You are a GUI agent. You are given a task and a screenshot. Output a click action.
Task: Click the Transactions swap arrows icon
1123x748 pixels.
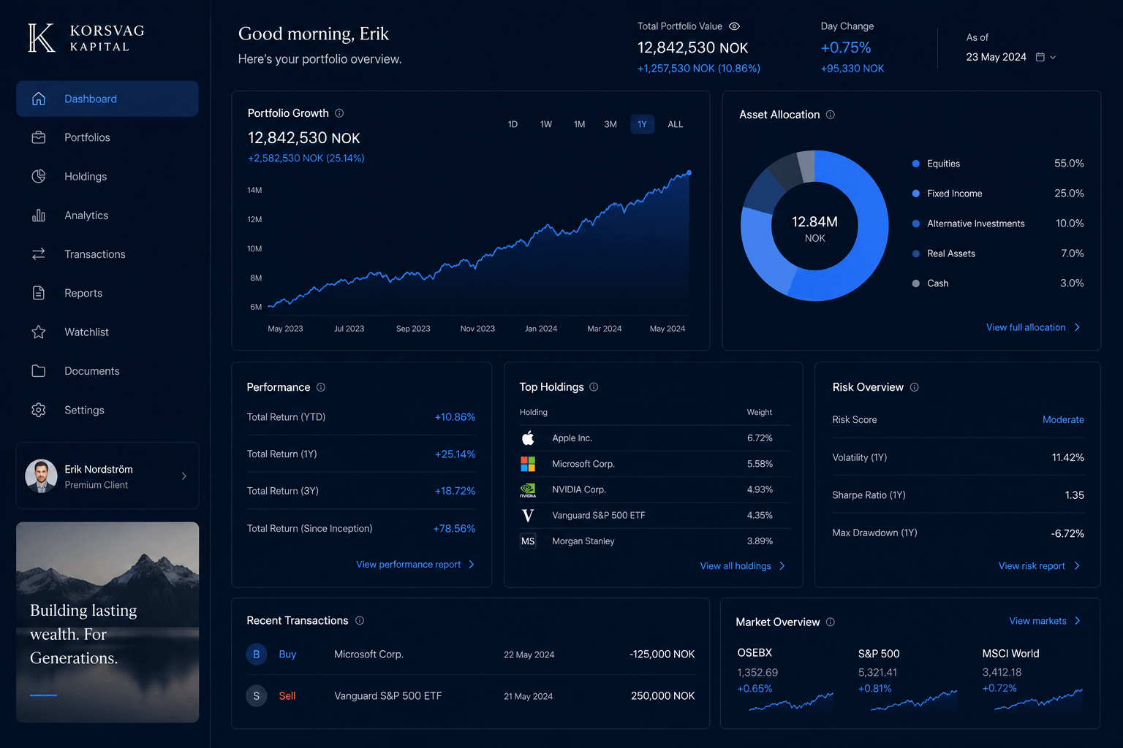coord(39,254)
